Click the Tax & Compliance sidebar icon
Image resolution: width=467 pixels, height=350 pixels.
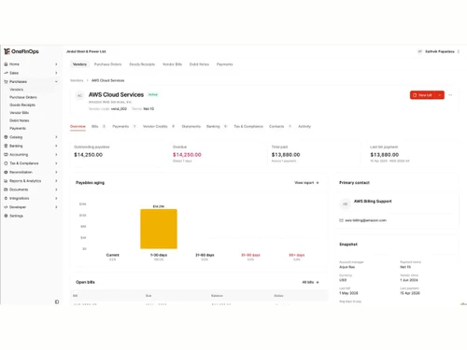tap(6, 163)
